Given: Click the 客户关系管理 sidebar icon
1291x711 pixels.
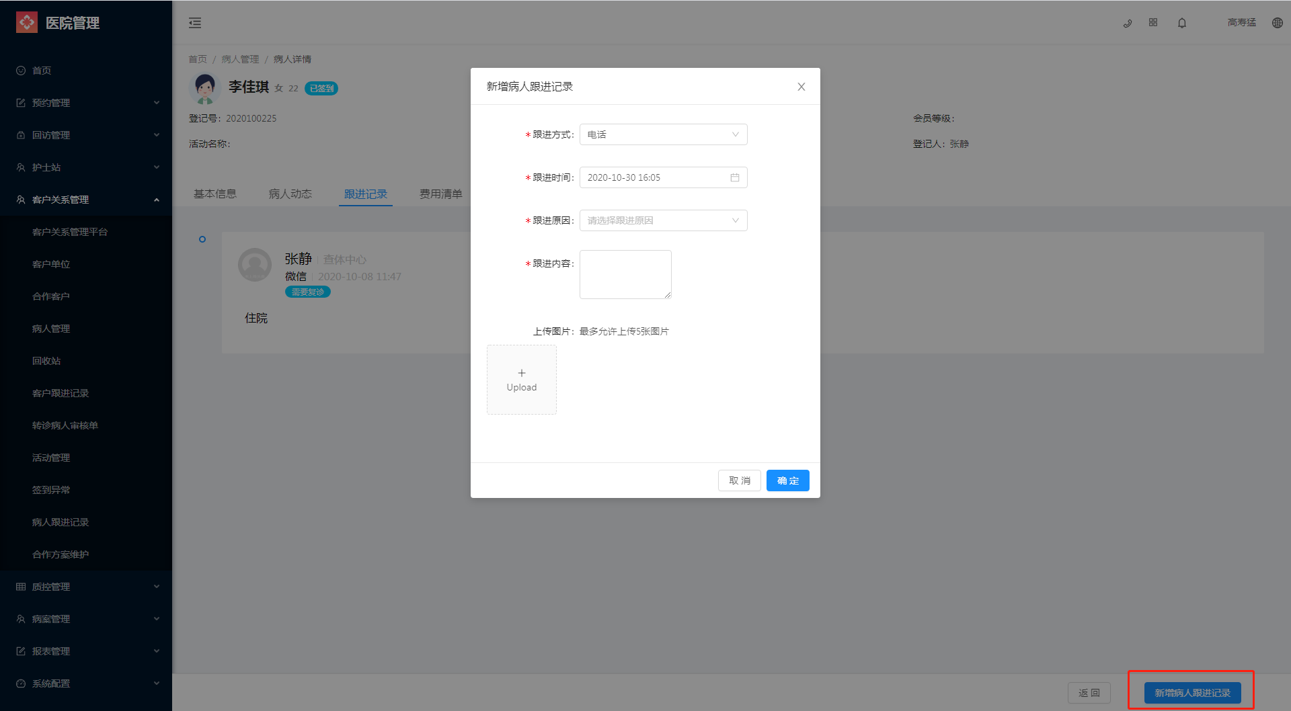Looking at the screenshot, I should (x=21, y=200).
